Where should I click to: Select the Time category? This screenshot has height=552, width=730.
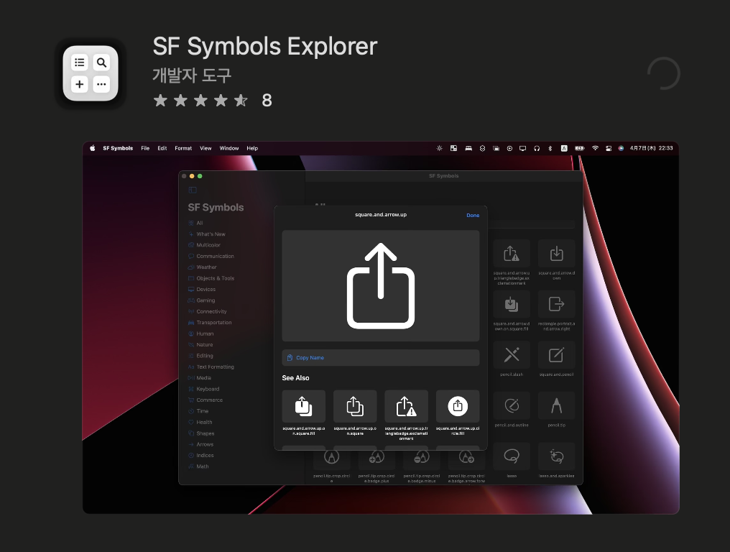coord(198,411)
